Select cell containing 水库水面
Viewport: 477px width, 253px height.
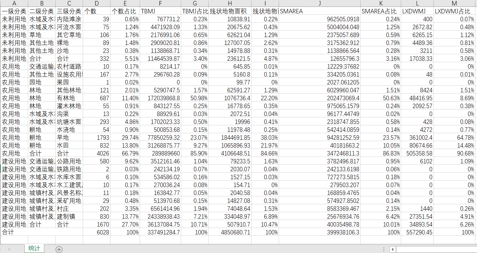[x=69, y=177]
